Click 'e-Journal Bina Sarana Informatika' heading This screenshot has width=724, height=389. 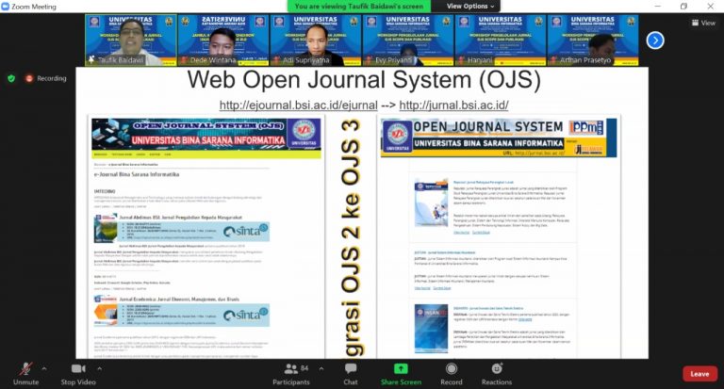136,174
